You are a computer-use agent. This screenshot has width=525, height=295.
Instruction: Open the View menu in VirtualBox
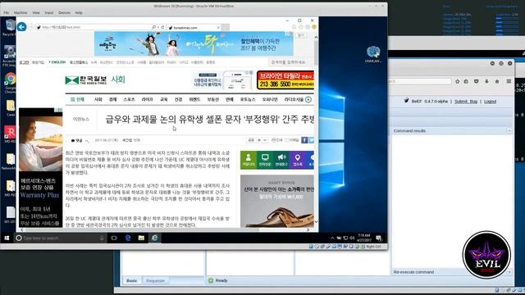[x=36, y=13]
